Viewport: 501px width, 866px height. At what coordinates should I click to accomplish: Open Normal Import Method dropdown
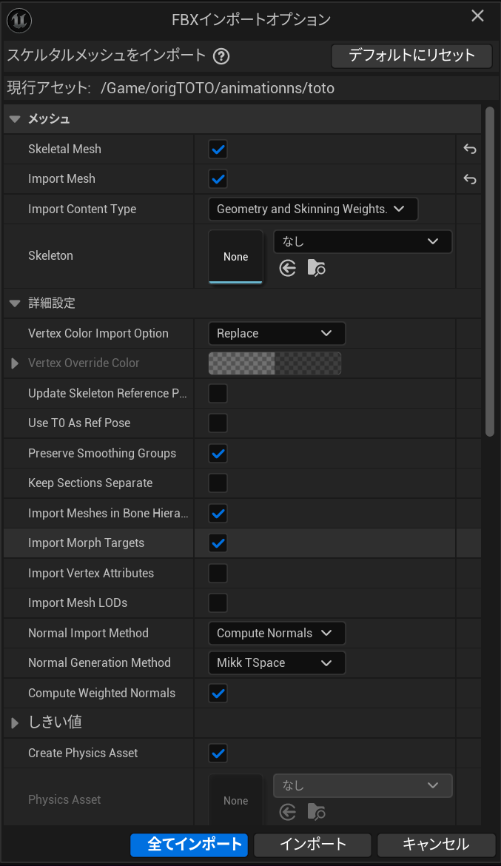coord(277,634)
